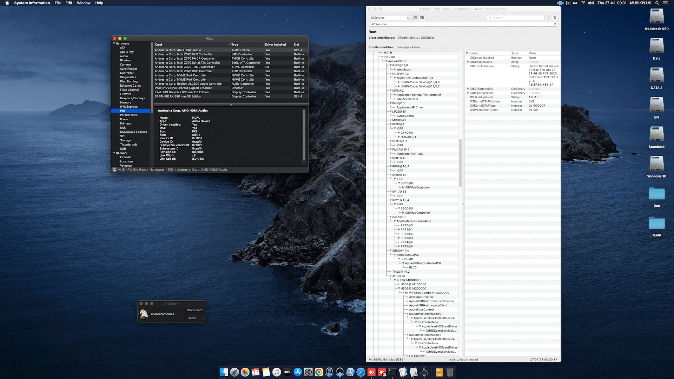Open IOService plane dropdown
Image resolution: width=674 pixels, height=379 pixels.
tap(389, 18)
